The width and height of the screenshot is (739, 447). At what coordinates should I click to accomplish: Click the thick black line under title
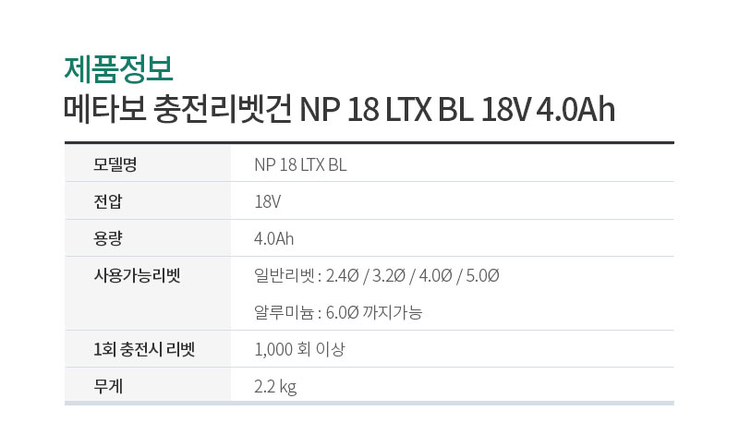pos(369,142)
